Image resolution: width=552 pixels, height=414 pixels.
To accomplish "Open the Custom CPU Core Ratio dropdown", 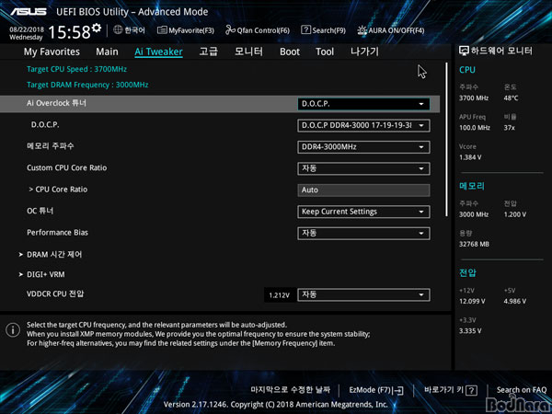I will pos(363,168).
